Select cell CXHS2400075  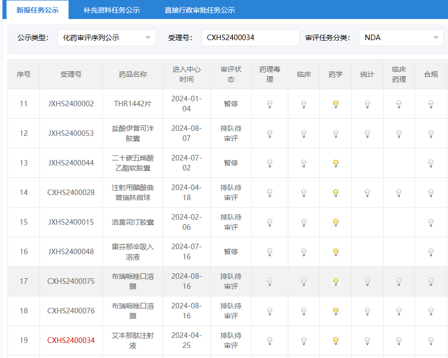click(x=71, y=281)
